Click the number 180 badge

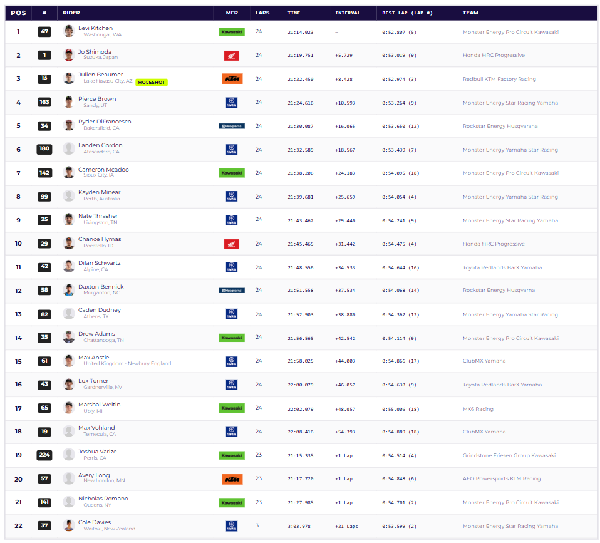pyautogui.click(x=44, y=149)
